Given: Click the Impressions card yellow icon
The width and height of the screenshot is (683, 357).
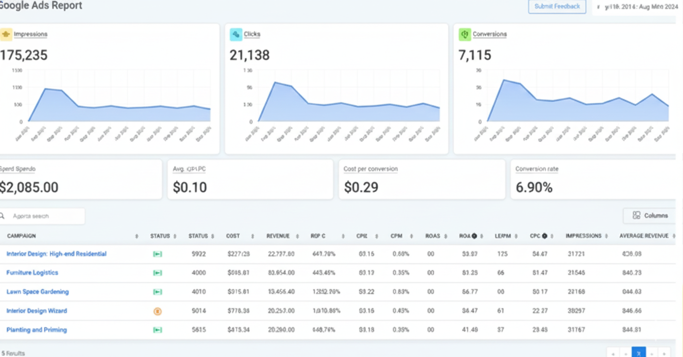Looking at the screenshot, I should (x=6, y=34).
